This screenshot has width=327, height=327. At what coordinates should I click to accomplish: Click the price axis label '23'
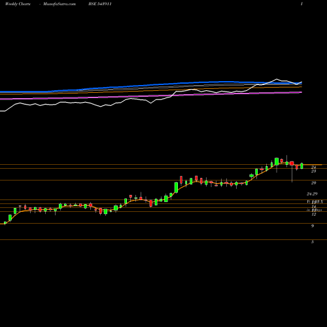click(x=313, y=171)
